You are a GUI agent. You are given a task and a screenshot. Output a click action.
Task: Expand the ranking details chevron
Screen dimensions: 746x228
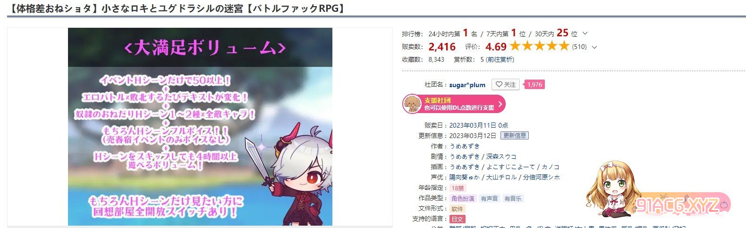pyautogui.click(x=585, y=33)
